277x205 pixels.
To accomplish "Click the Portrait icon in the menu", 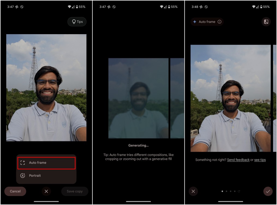I will pyautogui.click(x=23, y=175).
